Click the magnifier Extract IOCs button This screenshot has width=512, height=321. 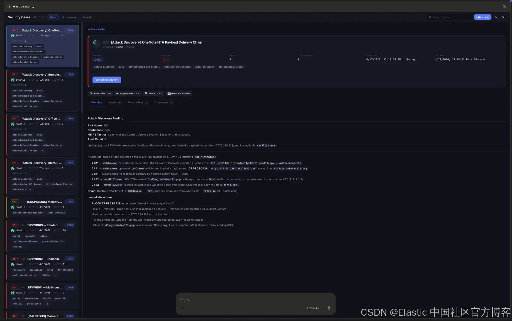click(x=153, y=93)
